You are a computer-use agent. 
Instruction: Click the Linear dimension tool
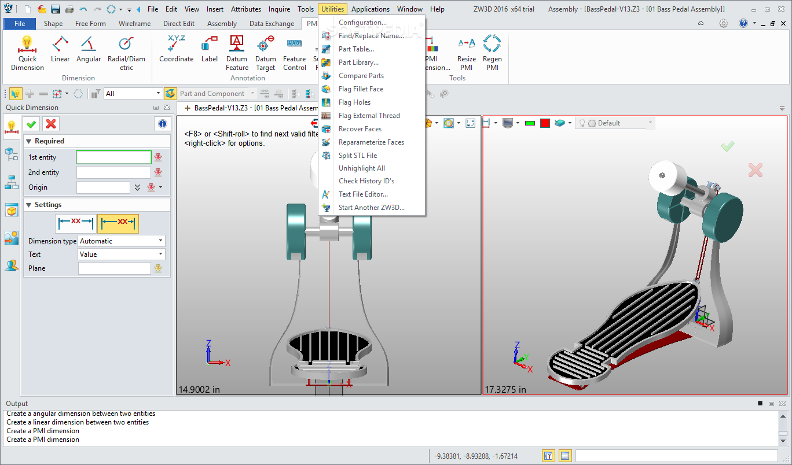(60, 49)
